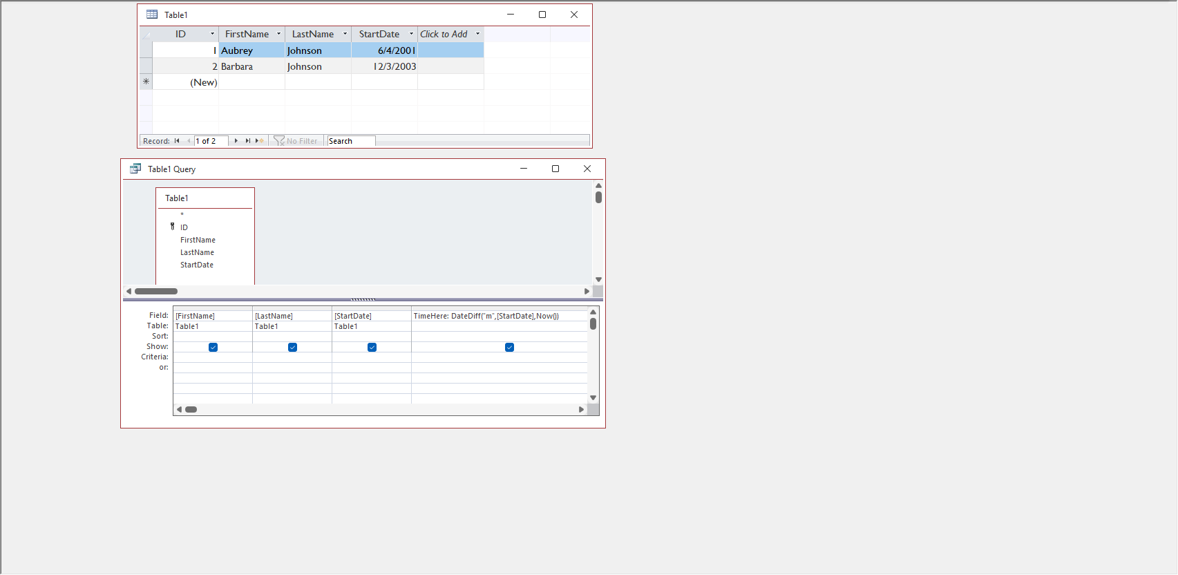
Task: Jump to last record in Table1
Action: point(247,141)
